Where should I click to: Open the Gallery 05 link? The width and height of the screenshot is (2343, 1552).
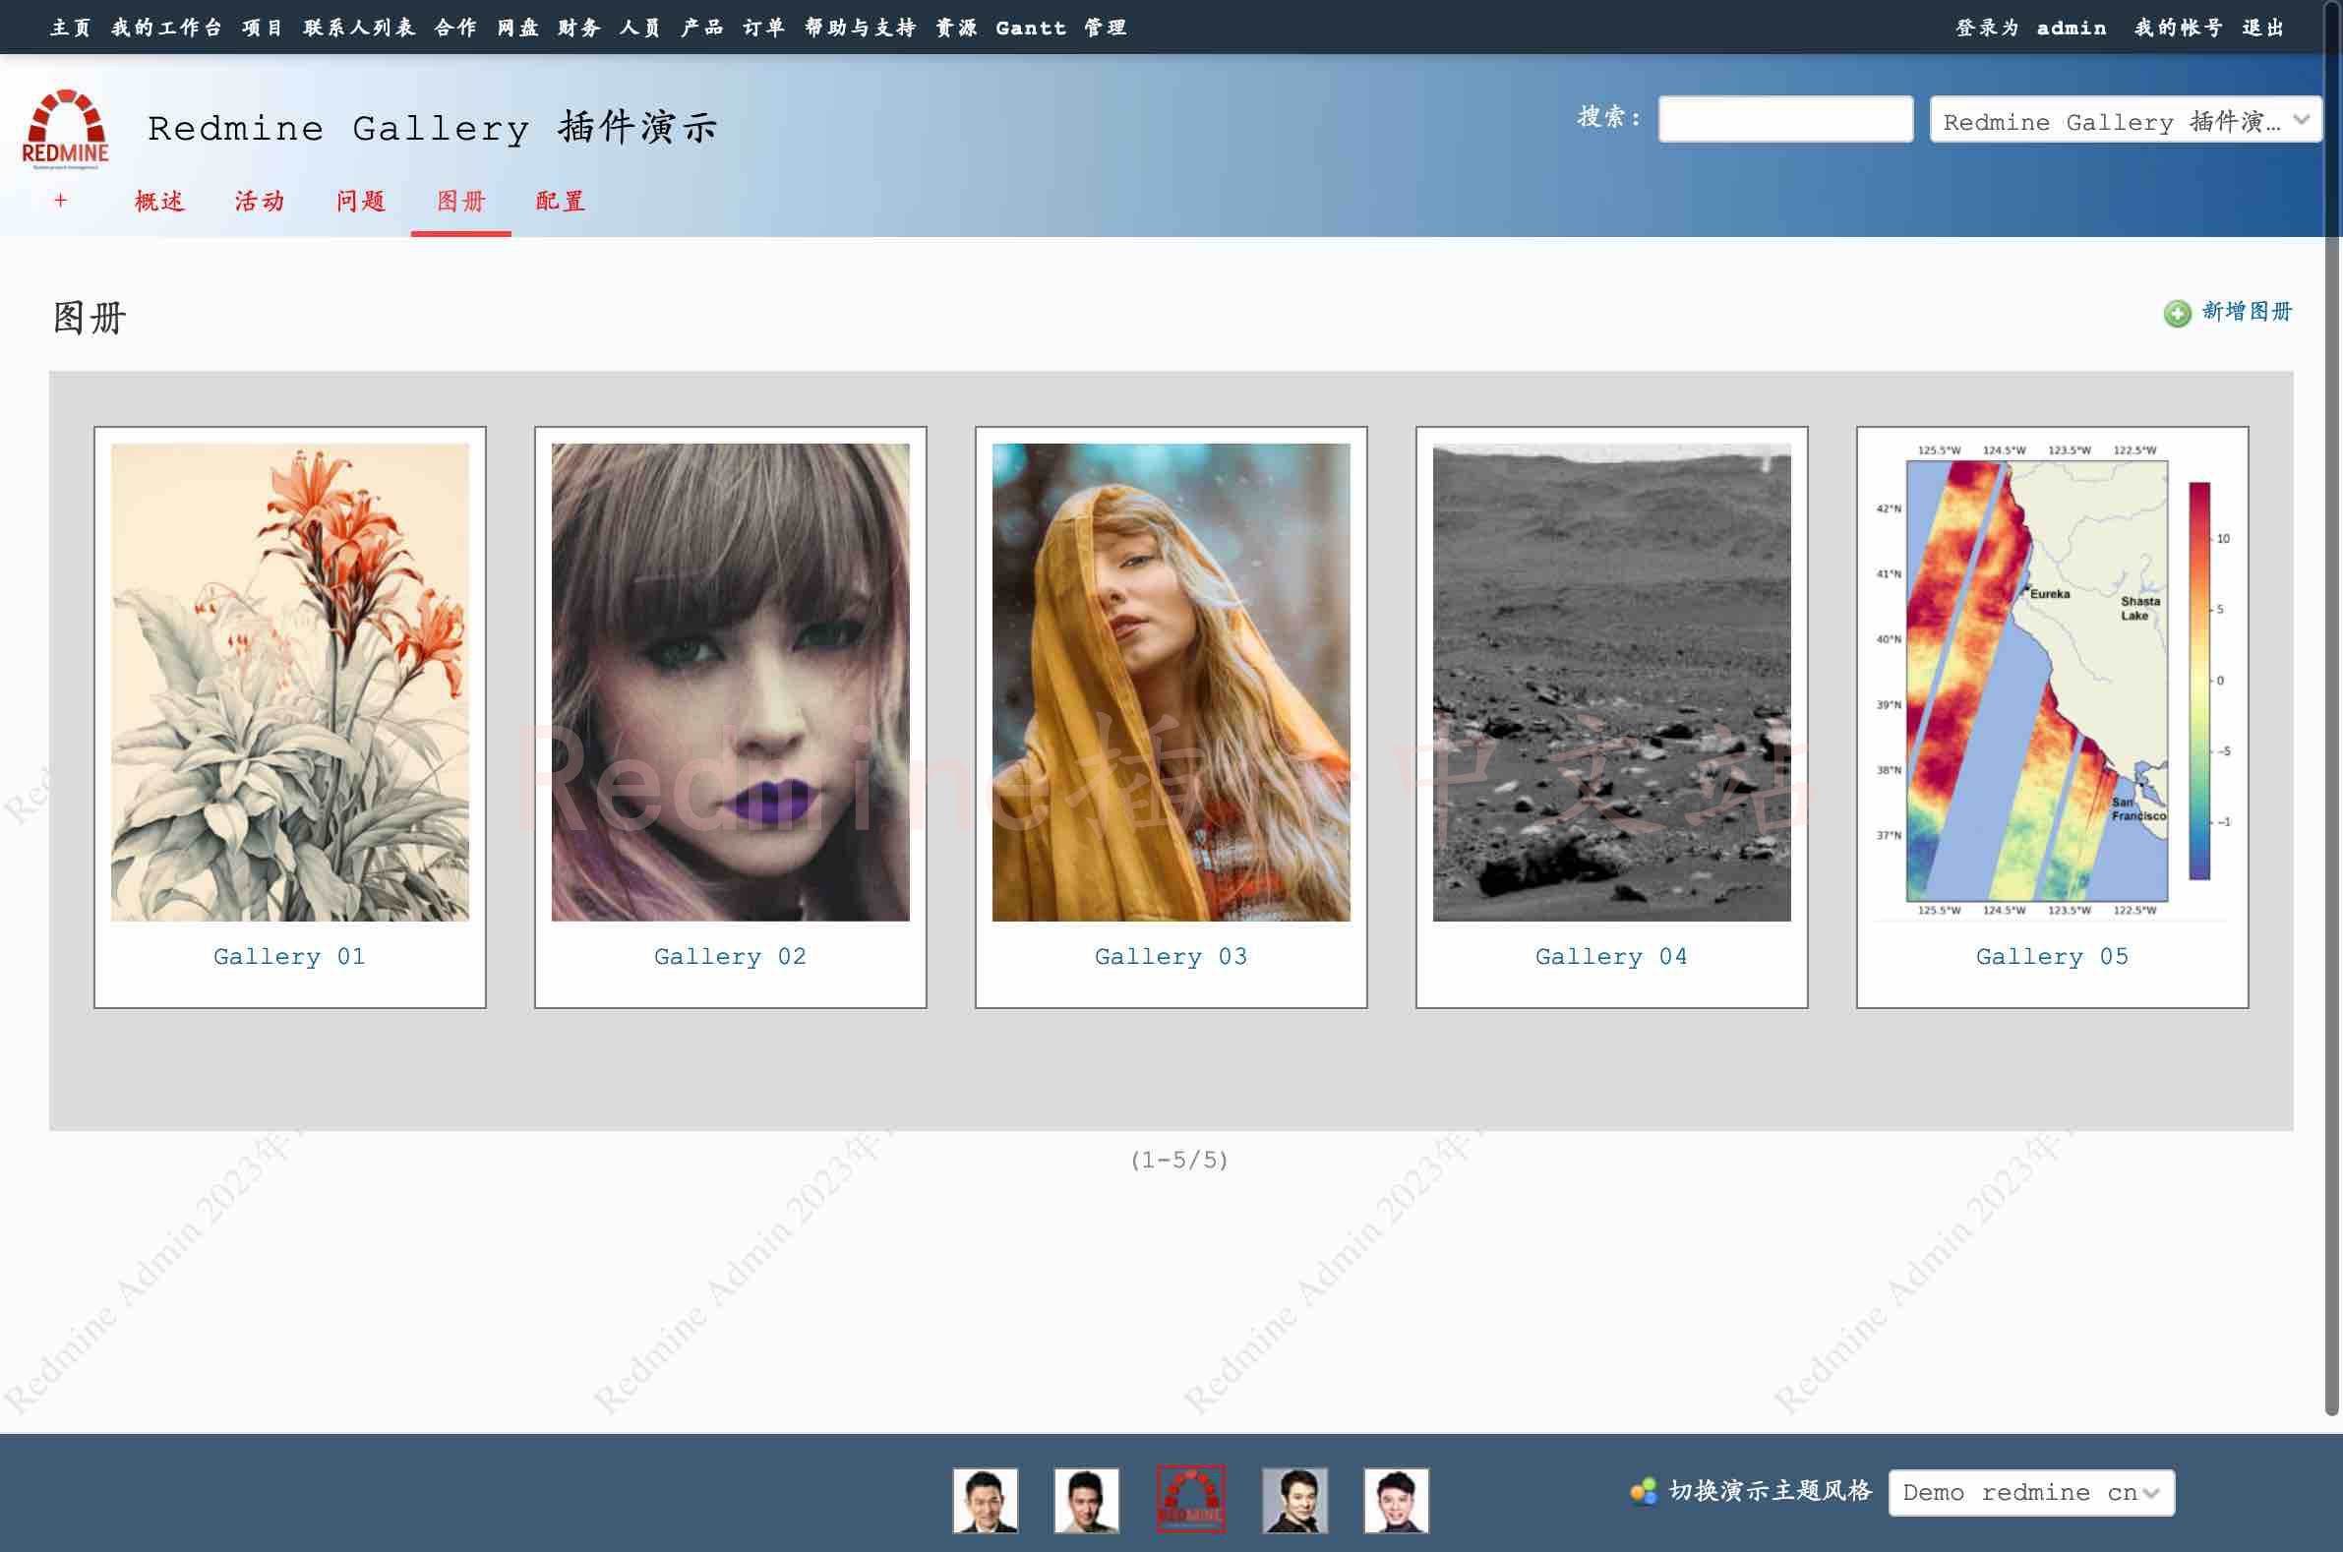pyautogui.click(x=2052, y=956)
